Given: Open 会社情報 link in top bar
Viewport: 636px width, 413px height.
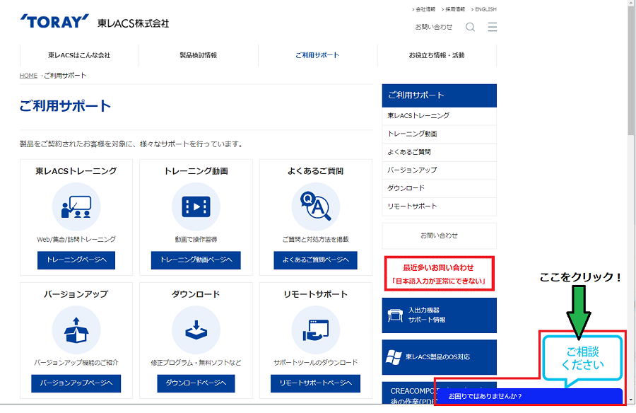Looking at the screenshot, I should (x=425, y=9).
